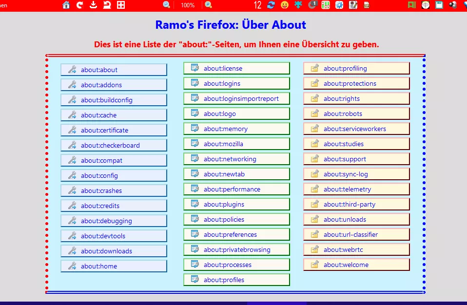Click the download arrow toolbar icon

(93, 5)
